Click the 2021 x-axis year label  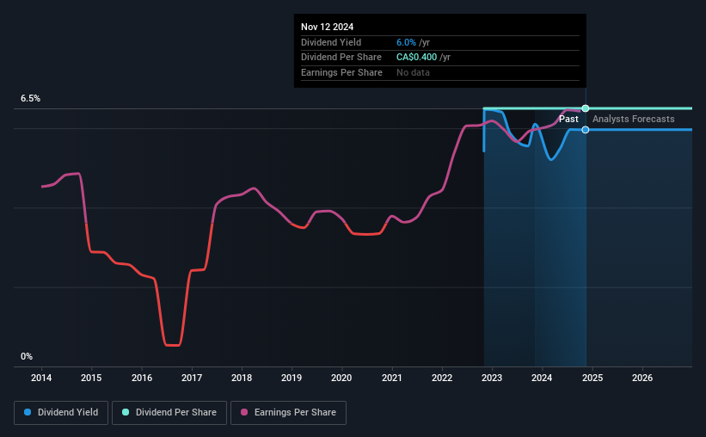392,378
